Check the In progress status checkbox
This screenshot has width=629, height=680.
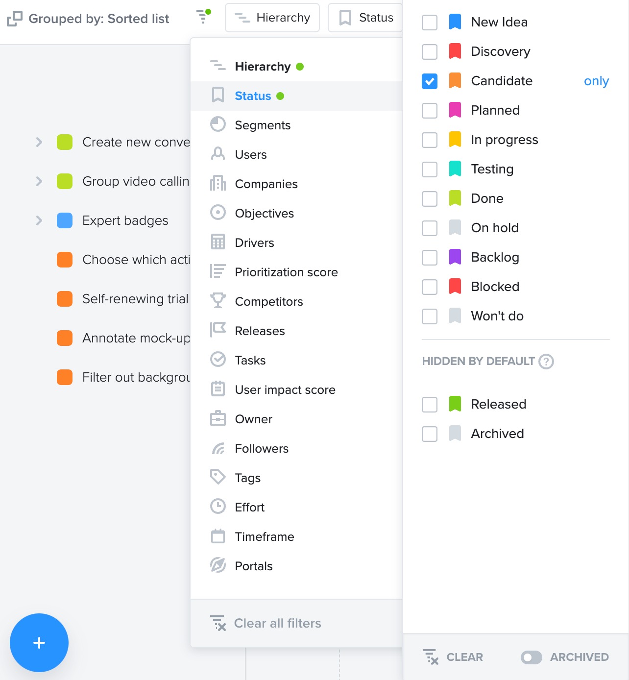[430, 140]
